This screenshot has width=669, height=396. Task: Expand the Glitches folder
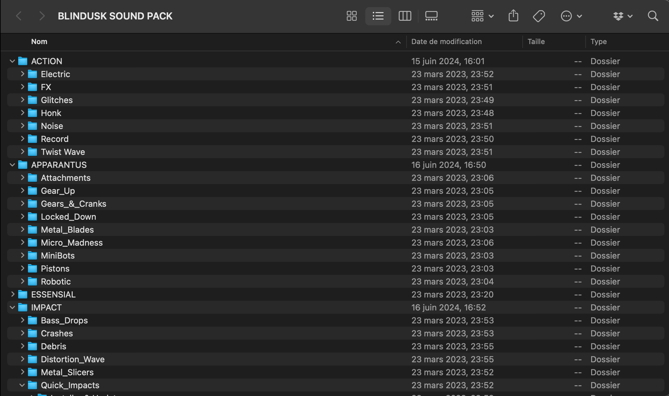tap(22, 100)
